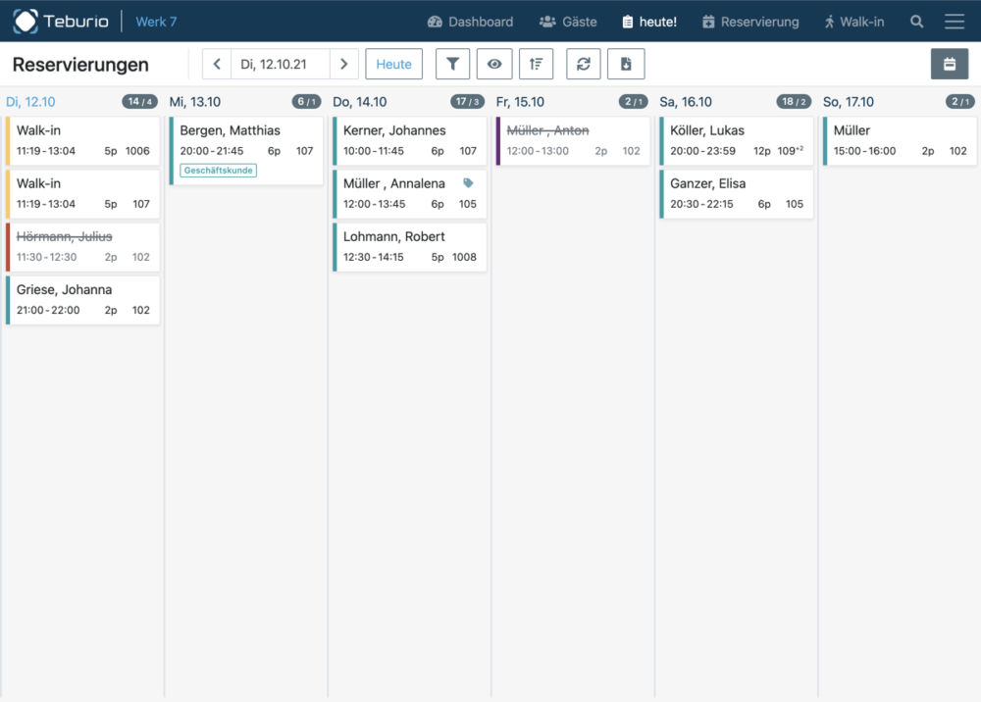Go to previous day with left chevron
The width and height of the screenshot is (981, 702).
click(x=217, y=65)
